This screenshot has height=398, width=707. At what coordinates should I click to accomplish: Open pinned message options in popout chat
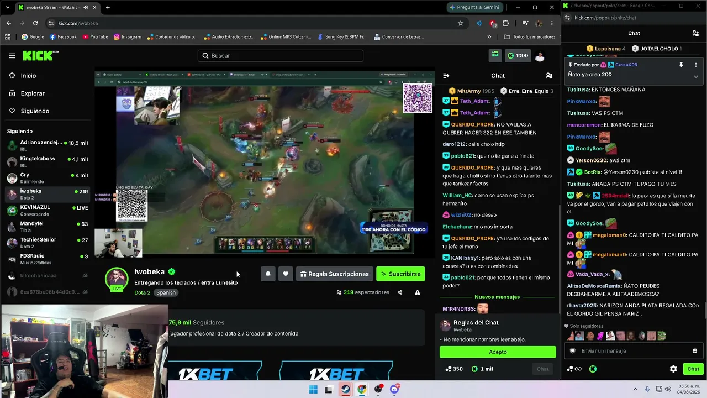696,65
